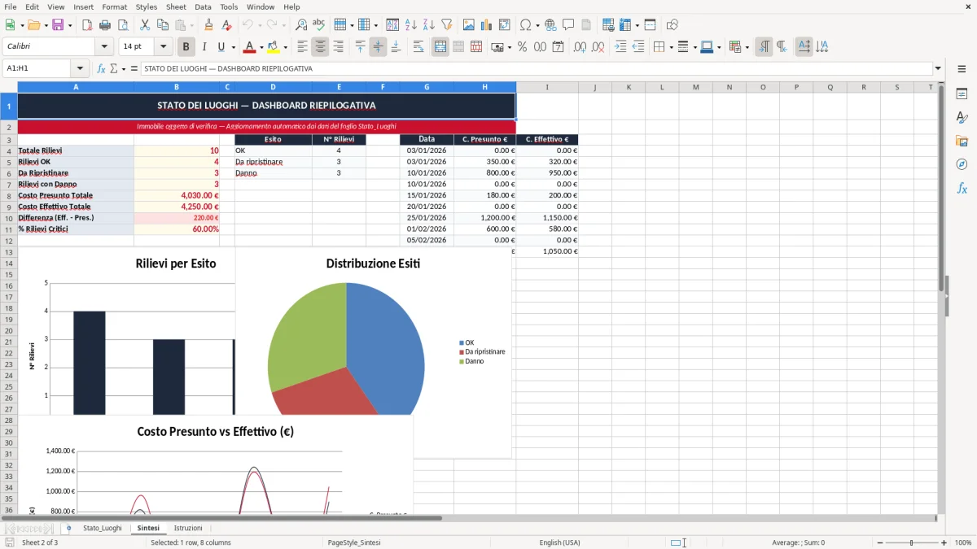Click the Add Decimal Place icon

click(x=580, y=47)
